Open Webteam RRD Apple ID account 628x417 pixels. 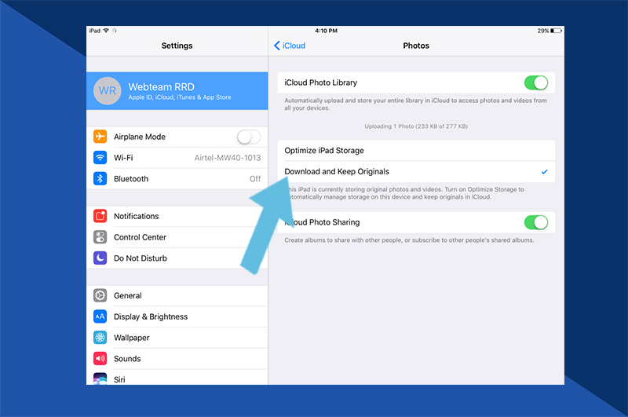(x=177, y=91)
